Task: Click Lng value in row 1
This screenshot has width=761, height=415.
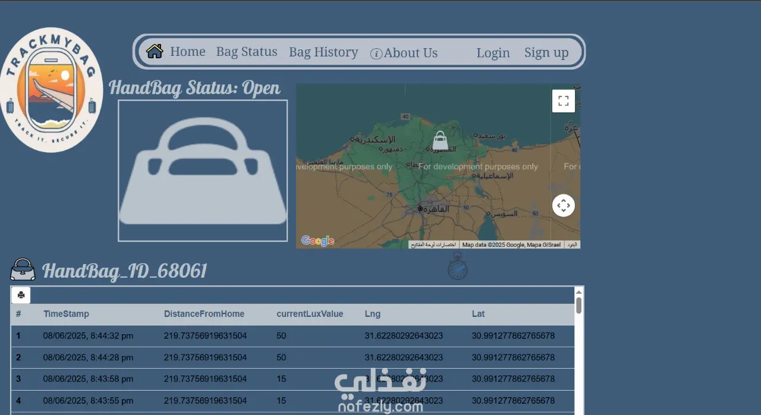Action: (404, 336)
